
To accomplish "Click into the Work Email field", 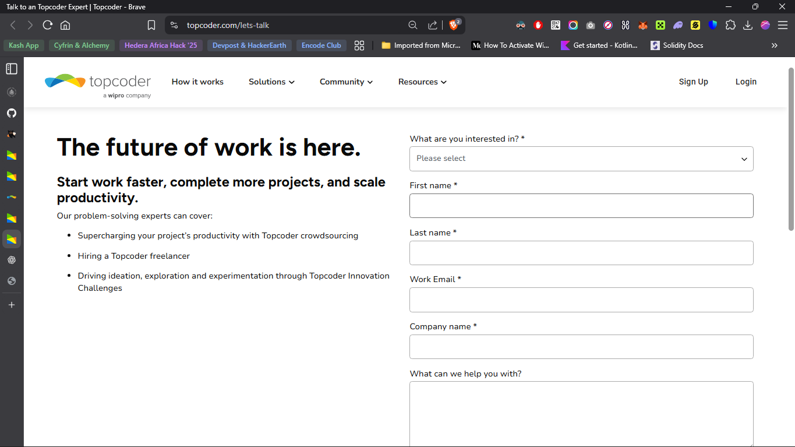I will [x=581, y=300].
